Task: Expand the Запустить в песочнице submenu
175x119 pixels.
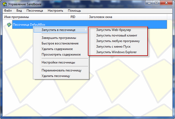Action: point(58,30)
